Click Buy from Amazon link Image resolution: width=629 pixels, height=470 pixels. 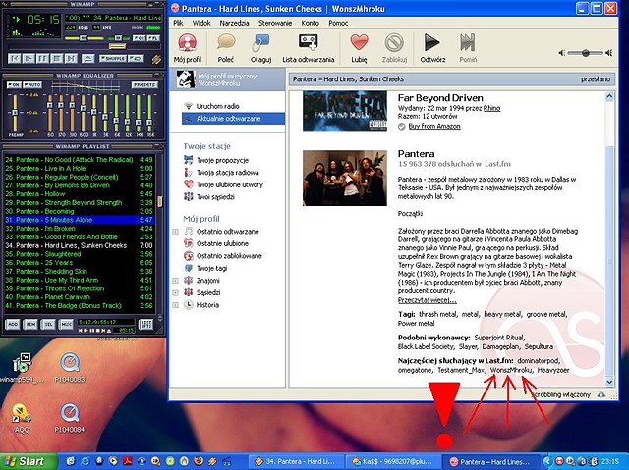(434, 127)
